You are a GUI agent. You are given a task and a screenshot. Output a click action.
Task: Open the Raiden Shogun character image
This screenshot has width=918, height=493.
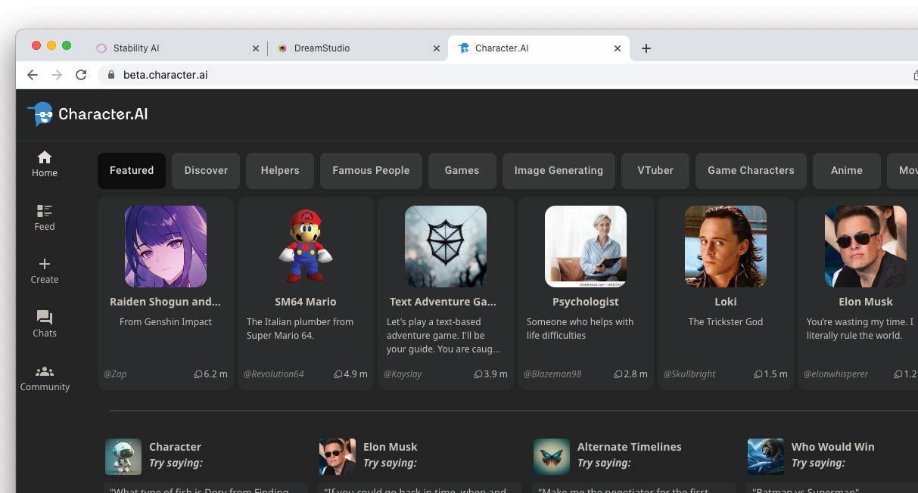tap(166, 246)
